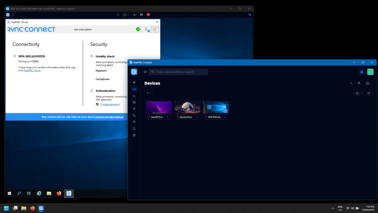Image resolution: width=378 pixels, height=213 pixels.
Task: Click RealVNC Server on the remote taskbar
Action: (69, 193)
